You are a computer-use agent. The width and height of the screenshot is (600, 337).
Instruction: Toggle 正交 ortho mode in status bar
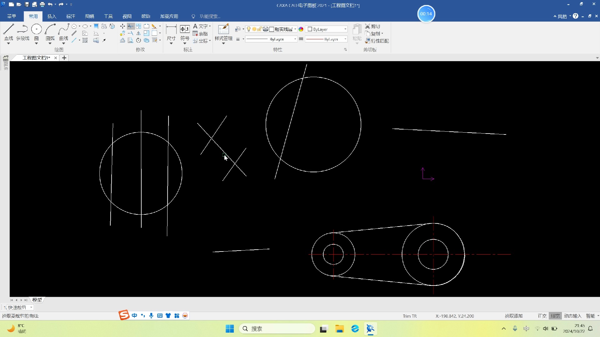pos(542,316)
